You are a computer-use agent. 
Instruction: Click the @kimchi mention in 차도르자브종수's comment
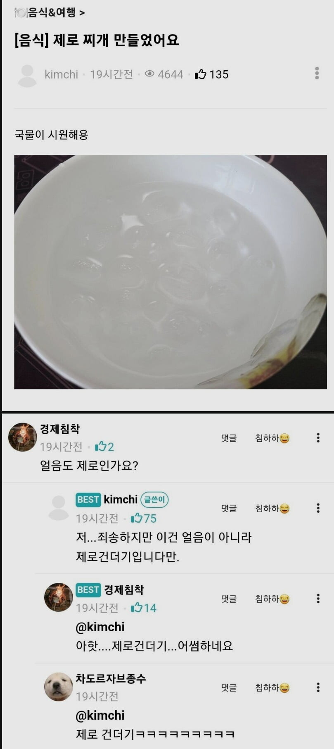coord(100,715)
